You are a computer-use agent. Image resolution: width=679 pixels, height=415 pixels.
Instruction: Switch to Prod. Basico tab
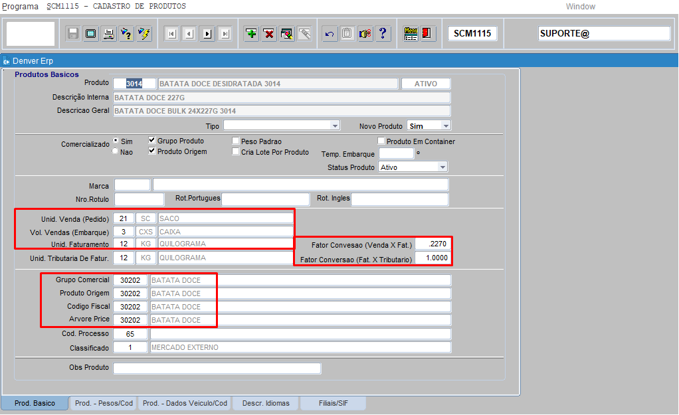[x=35, y=403]
